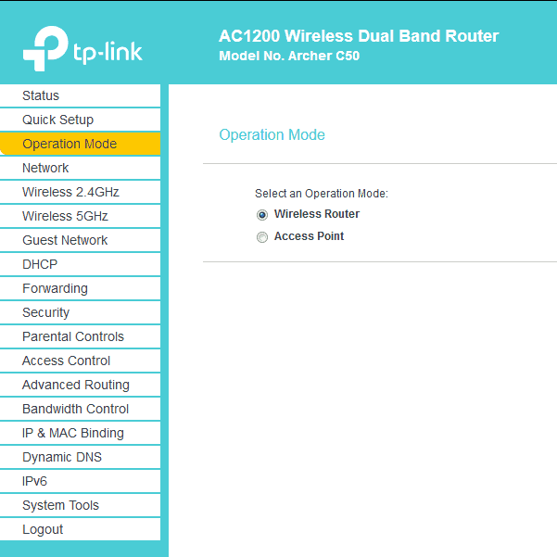557x557 pixels.
Task: Click the 'Access Point' option label
Action: pos(309,236)
